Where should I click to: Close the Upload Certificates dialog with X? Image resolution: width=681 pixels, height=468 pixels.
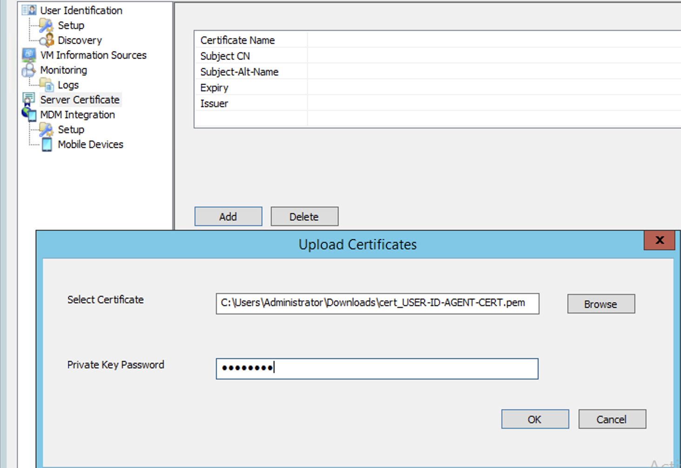click(x=659, y=240)
